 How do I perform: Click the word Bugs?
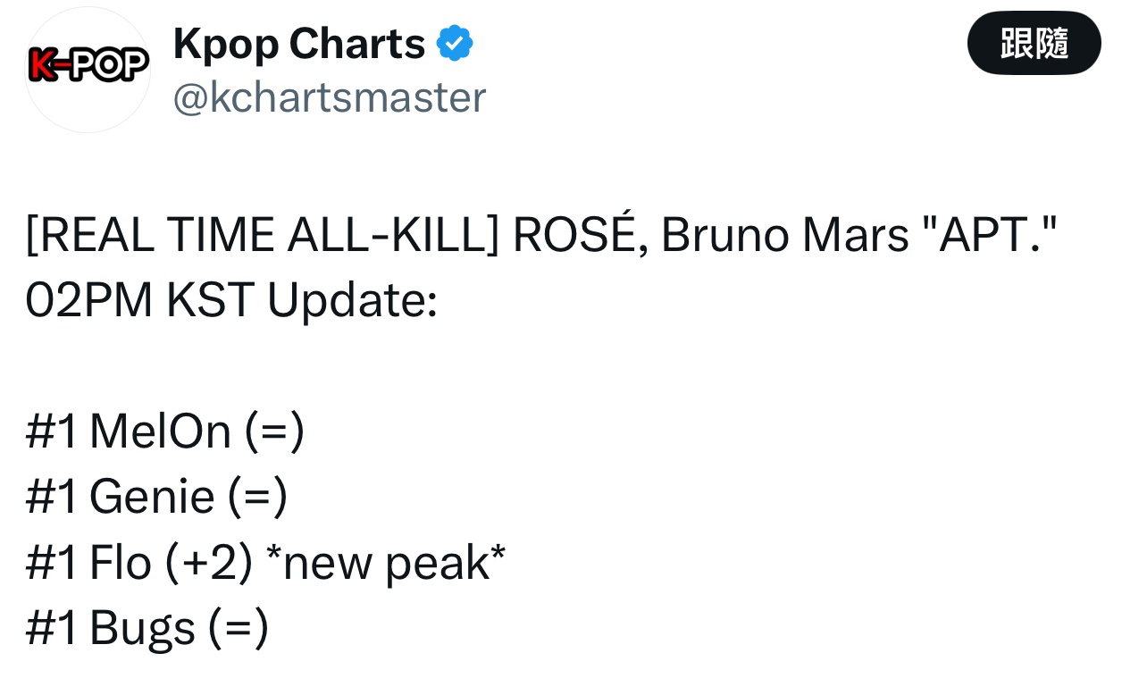coord(142,628)
